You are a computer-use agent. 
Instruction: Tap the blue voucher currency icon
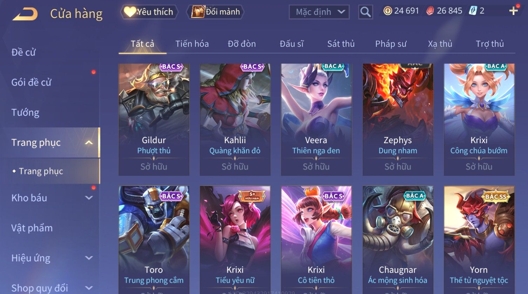click(x=473, y=11)
